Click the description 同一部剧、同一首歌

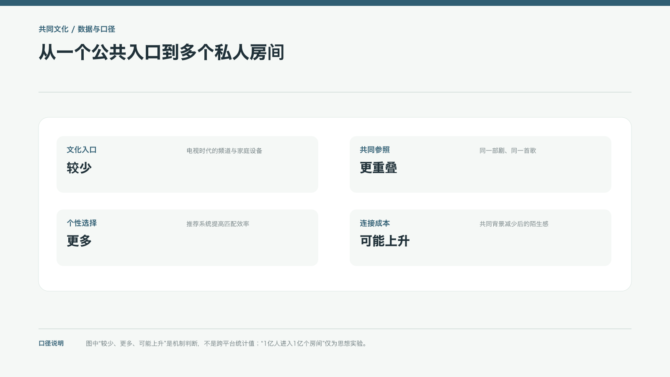[508, 150]
